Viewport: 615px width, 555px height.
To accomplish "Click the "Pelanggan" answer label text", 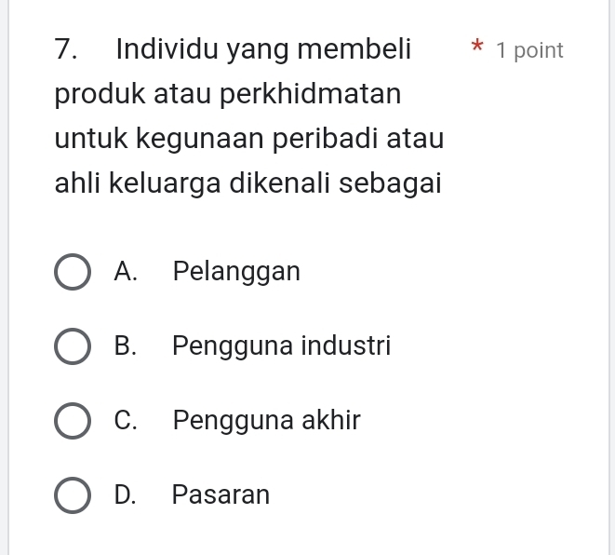I will click(236, 272).
